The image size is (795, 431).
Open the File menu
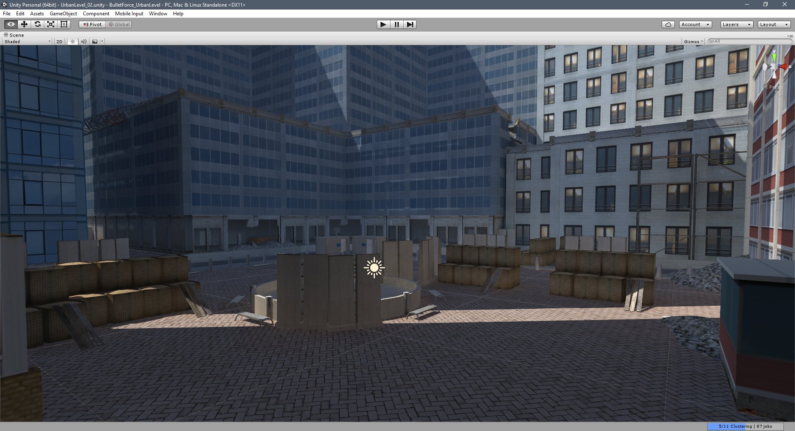click(7, 14)
